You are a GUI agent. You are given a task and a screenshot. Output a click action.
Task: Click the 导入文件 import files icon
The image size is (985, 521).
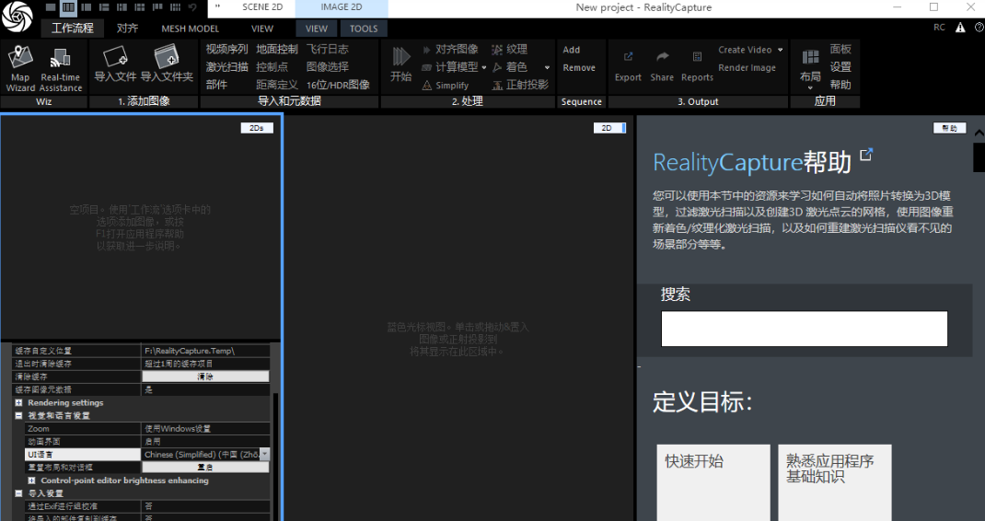coord(115,64)
